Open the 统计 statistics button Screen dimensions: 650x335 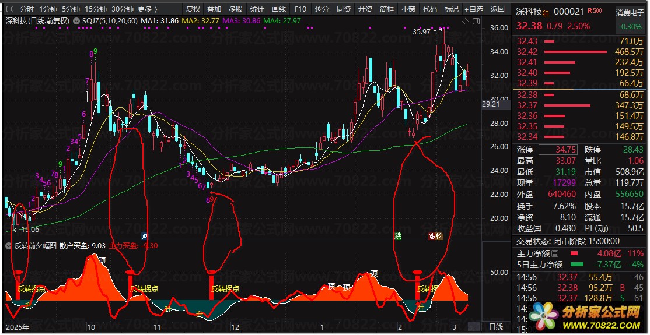[x=257, y=9]
